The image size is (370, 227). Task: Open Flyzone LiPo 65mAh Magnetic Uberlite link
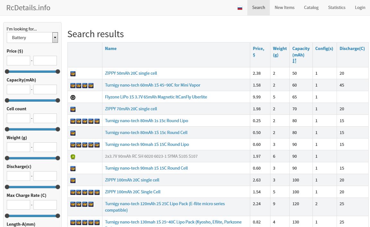pos(156,97)
